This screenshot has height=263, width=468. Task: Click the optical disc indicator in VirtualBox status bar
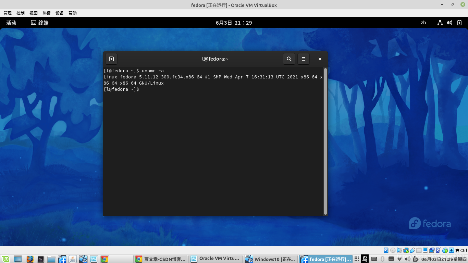pos(393,250)
